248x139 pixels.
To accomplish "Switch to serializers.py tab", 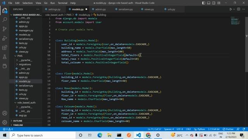I will (126, 9).
